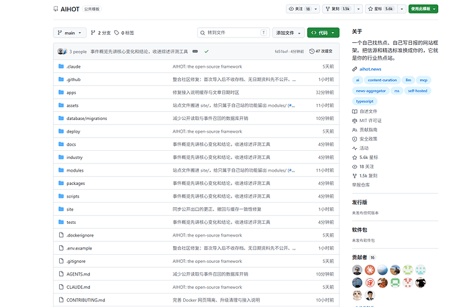Click the green check status icon
This screenshot has height=307, width=463.
pyautogui.click(x=207, y=52)
